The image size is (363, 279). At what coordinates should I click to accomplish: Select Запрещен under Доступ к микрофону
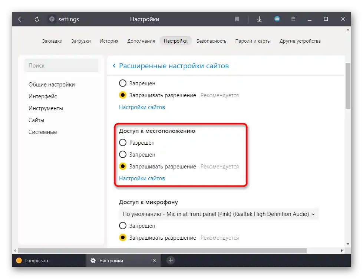[x=123, y=226]
